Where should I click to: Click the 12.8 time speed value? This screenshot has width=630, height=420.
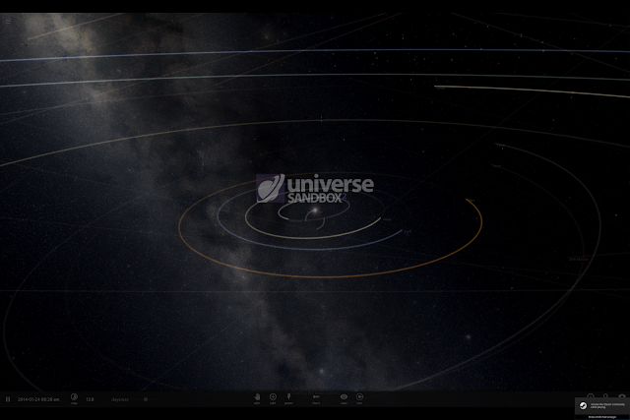click(x=90, y=399)
